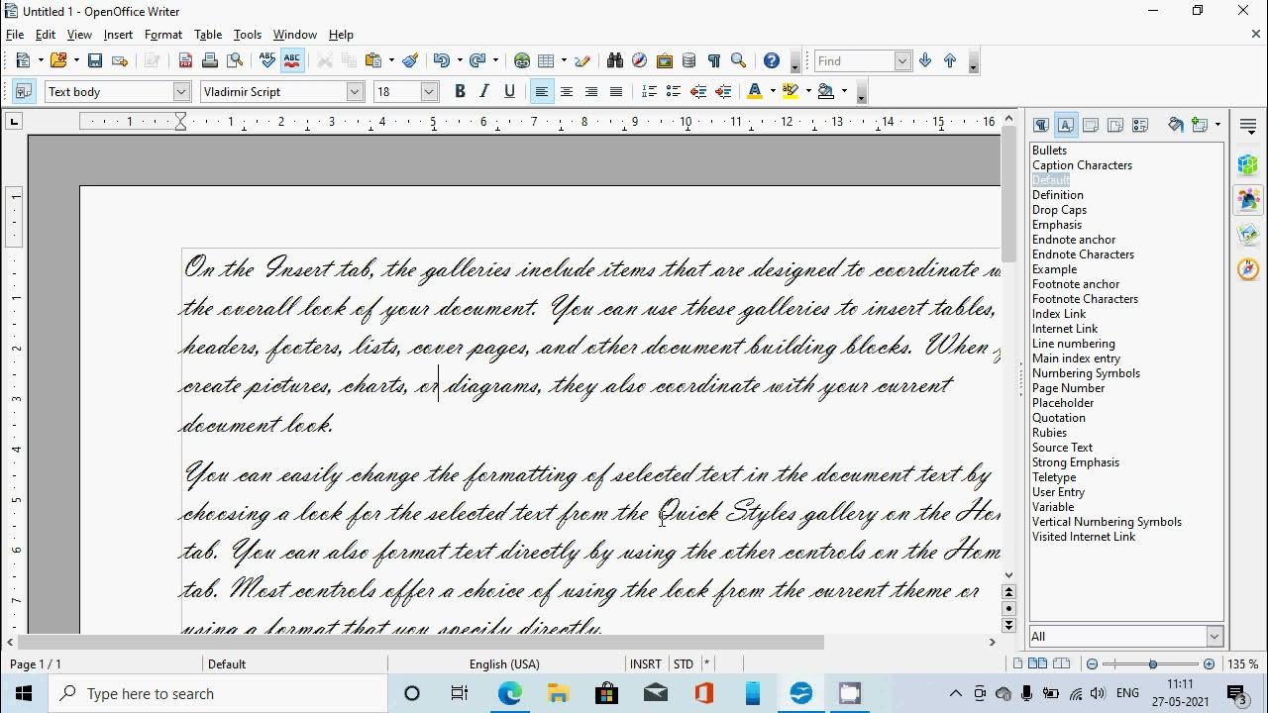This screenshot has width=1268, height=713.
Task: Activate Fill Format Mode bucket
Action: (x=1176, y=125)
